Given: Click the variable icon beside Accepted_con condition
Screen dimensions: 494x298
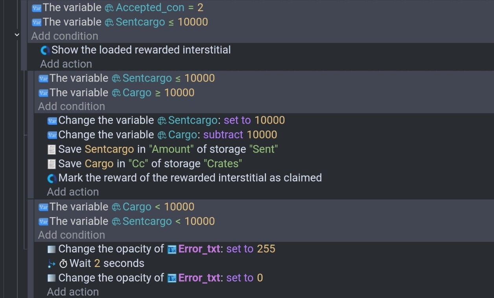Looking at the screenshot, I should coord(37,8).
